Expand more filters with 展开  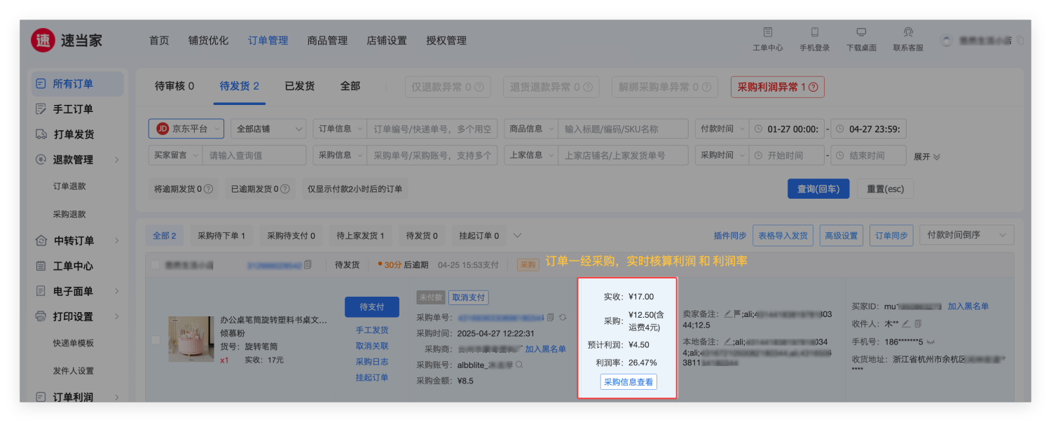pos(926,156)
